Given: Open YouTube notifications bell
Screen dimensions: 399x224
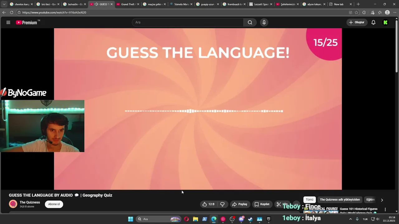Looking at the screenshot, I should tap(373, 22).
